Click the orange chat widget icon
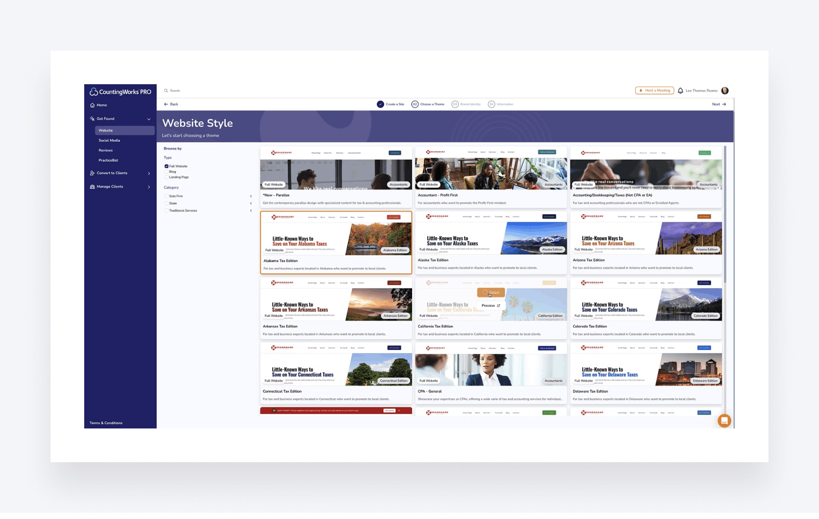Viewport: 819px width, 519px height. point(724,421)
